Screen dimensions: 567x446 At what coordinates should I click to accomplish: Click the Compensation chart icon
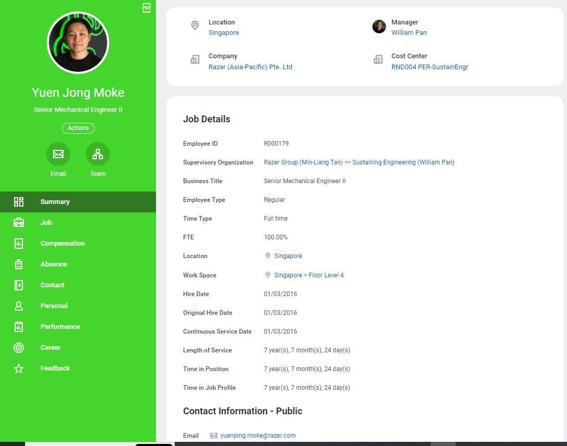pos(19,244)
